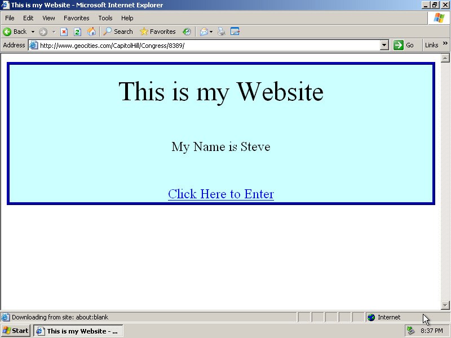Screen dimensions: 451x338
Task: Open the Favorites menu
Action: 76,18
